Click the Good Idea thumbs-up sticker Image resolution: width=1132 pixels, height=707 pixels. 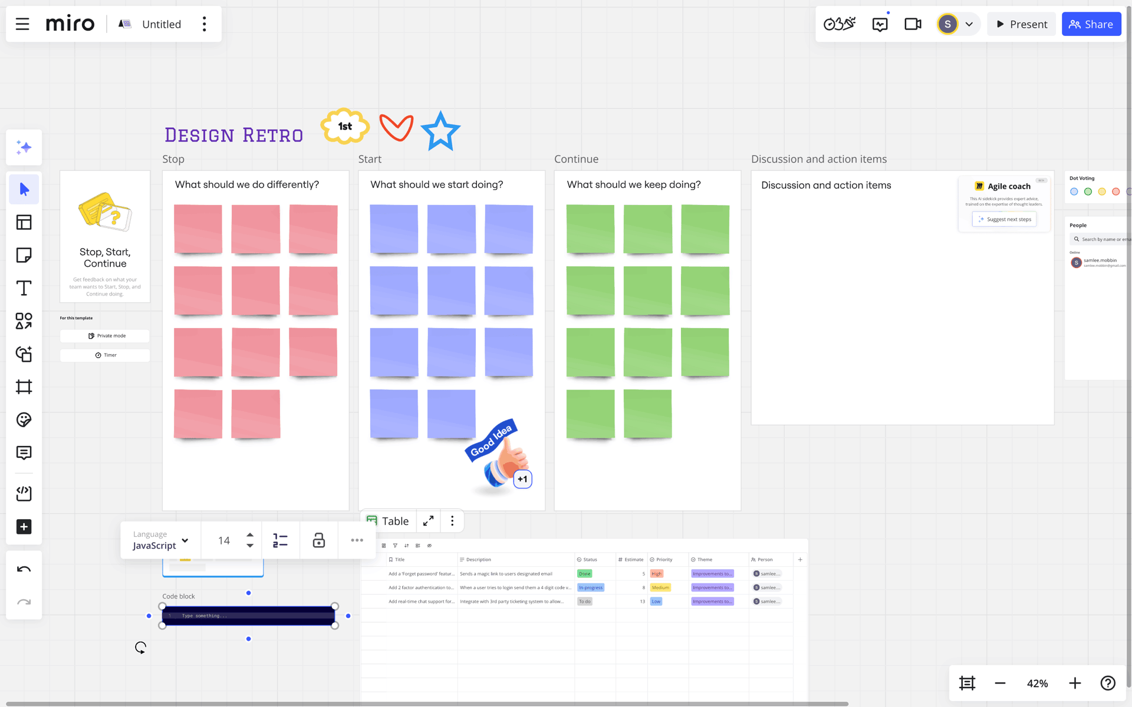point(499,455)
